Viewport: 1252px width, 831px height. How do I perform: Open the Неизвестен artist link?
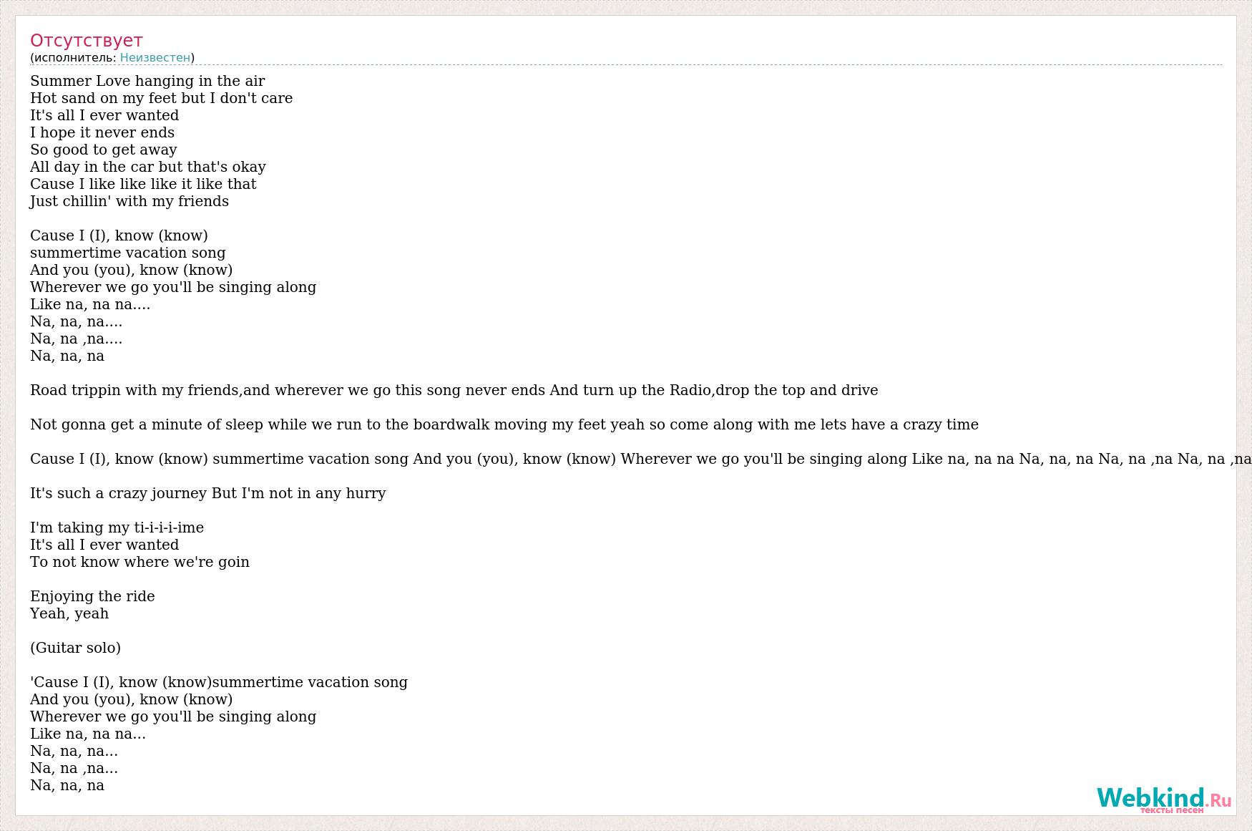click(155, 58)
